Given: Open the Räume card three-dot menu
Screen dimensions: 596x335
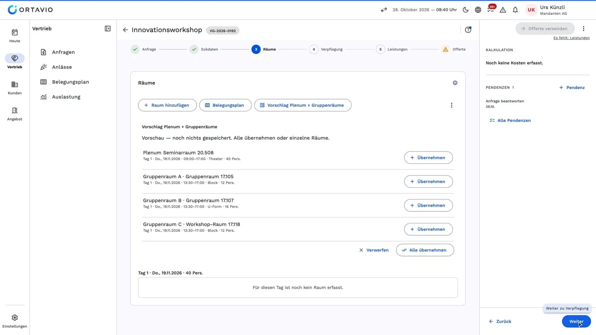Looking at the screenshot, I should click(x=451, y=105).
